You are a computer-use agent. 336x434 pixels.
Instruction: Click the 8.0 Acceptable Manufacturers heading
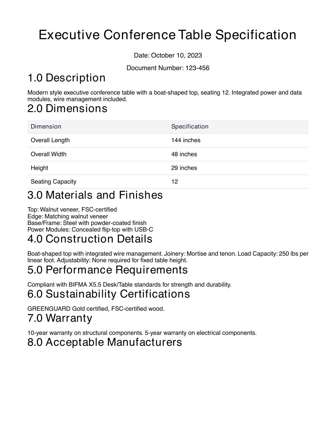click(x=105, y=342)
